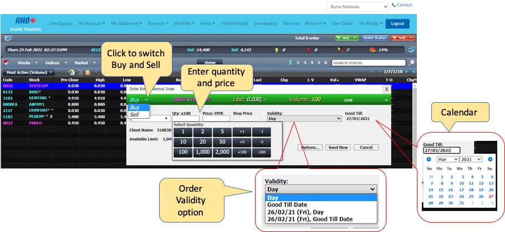Click the grey document icon beside the export icon
Viewport: 505px width, 232px height.
pos(80,72)
